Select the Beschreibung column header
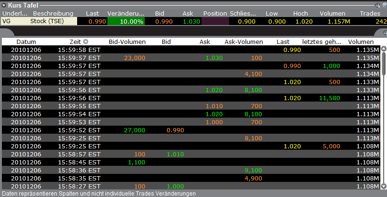The width and height of the screenshot is (387, 197). click(x=53, y=14)
